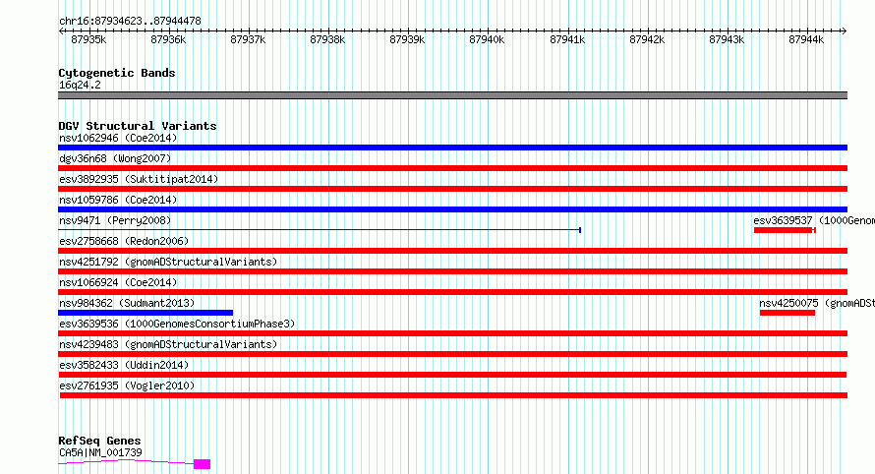
Task: Click the ruler's left arrow end
Action: point(61,30)
